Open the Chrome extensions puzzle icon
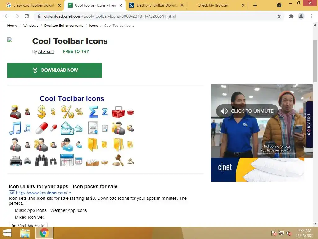318x239 pixels. (x=291, y=16)
